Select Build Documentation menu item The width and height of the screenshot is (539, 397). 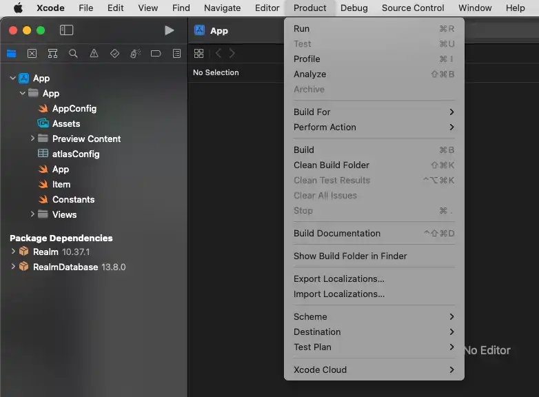337,234
